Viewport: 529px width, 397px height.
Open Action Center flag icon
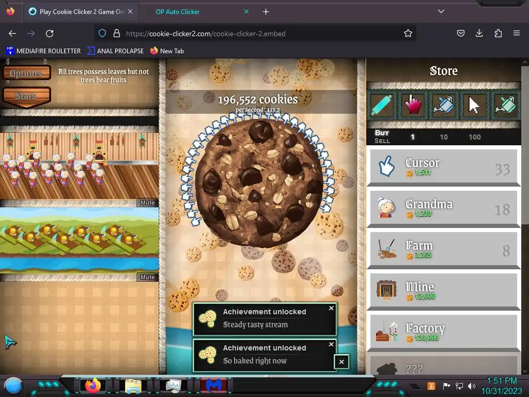(x=447, y=386)
